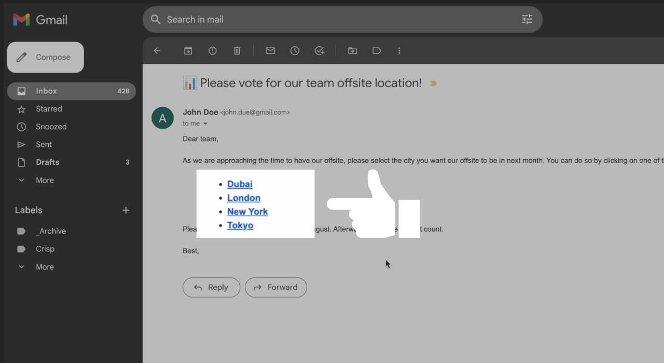Move email to a folder
Viewport: 664px width, 363px height.
[352, 51]
